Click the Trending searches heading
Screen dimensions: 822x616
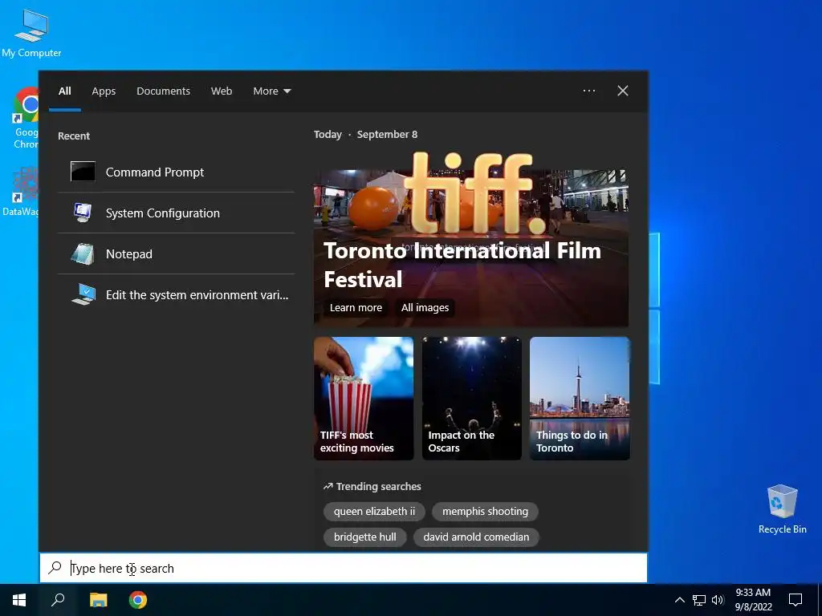pyautogui.click(x=372, y=487)
